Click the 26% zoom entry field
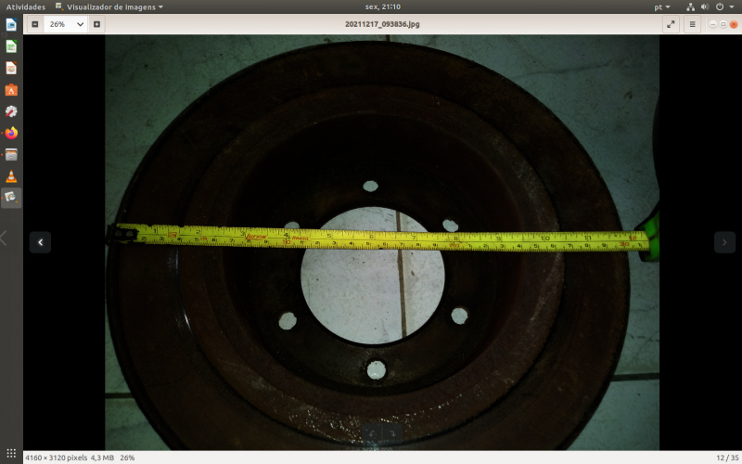This screenshot has width=742, height=464. click(58, 24)
